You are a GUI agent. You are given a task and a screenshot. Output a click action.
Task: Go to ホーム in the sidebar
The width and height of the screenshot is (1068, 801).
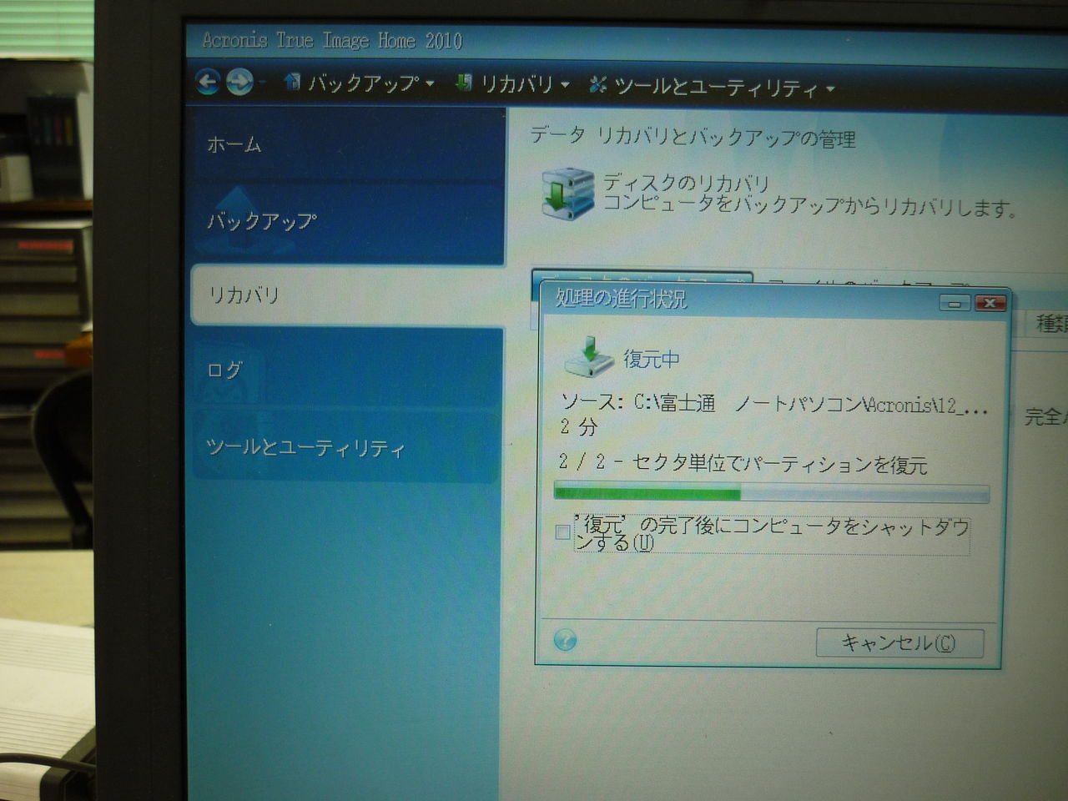347,144
